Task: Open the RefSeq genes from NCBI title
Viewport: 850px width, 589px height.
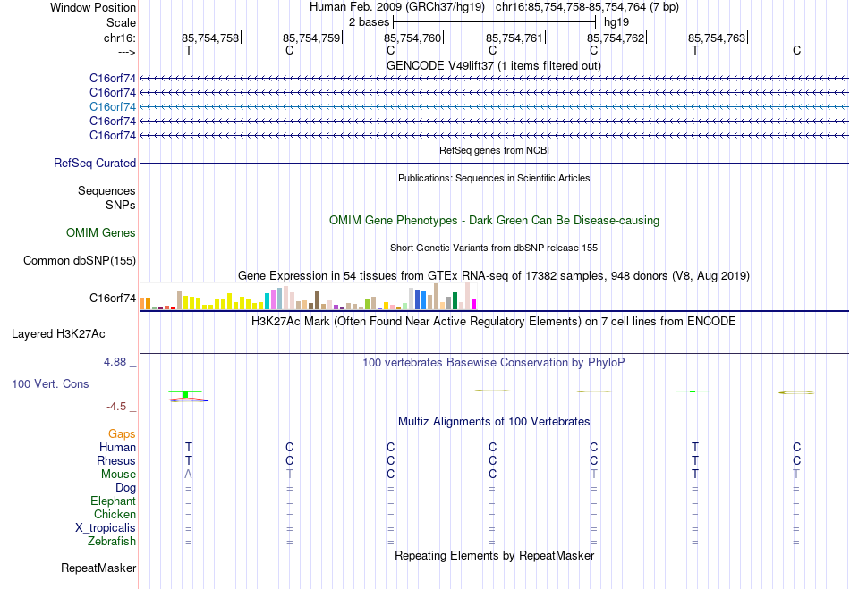Action: click(494, 150)
